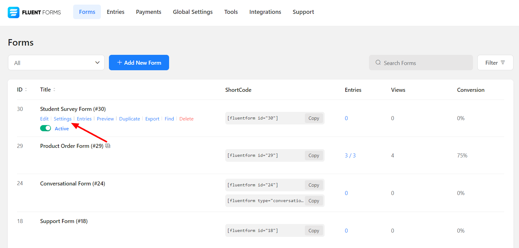Toggle the Active switch for Student Survey Form
This screenshot has height=248, width=519.
click(46, 128)
